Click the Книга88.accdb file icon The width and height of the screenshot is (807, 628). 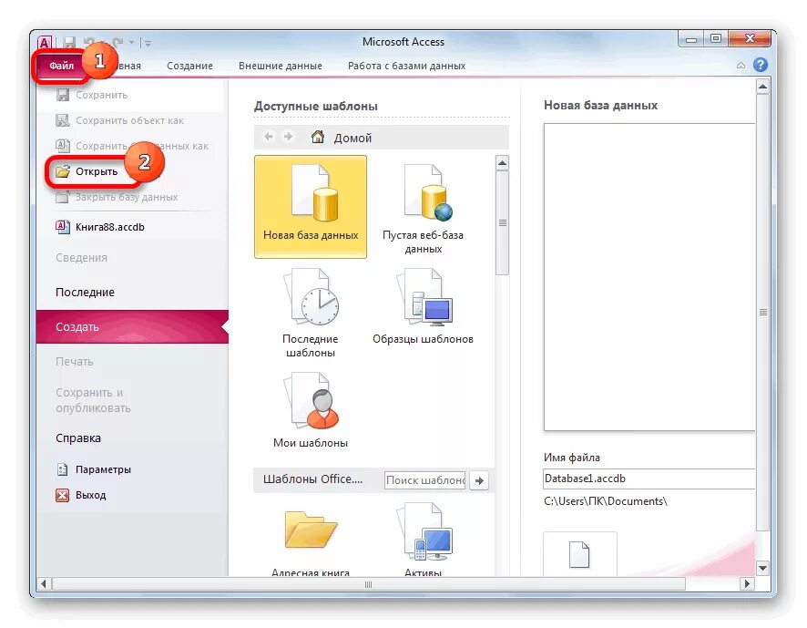pyautogui.click(x=62, y=227)
